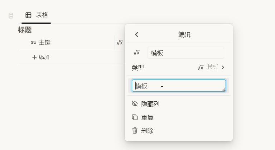Add a new row with 添加
275x150 pixels.
[x=41, y=57]
